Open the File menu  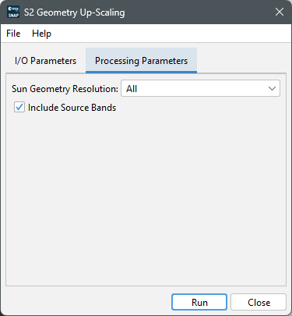coord(13,34)
